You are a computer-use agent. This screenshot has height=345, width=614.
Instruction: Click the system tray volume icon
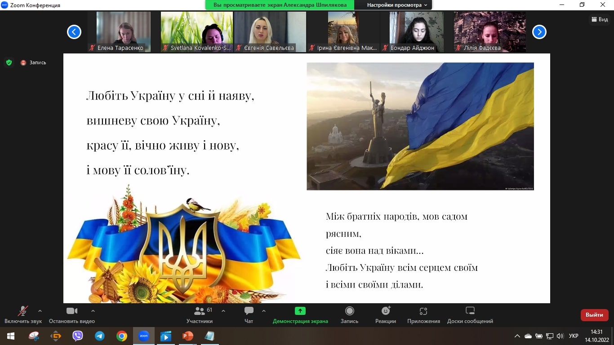[560, 336]
